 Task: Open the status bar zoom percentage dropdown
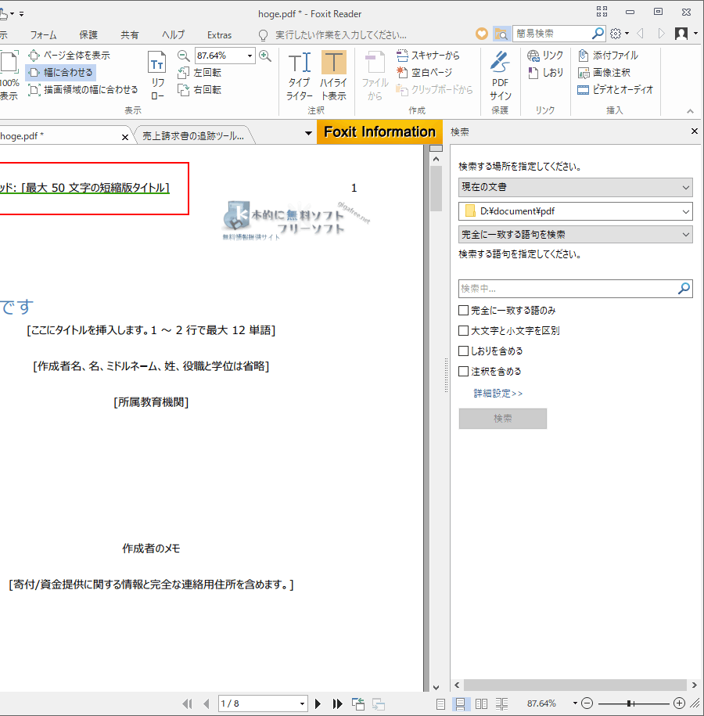pyautogui.click(x=575, y=703)
